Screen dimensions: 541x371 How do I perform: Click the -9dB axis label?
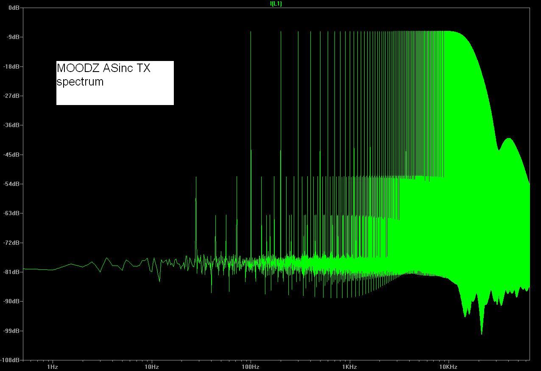pos(13,37)
